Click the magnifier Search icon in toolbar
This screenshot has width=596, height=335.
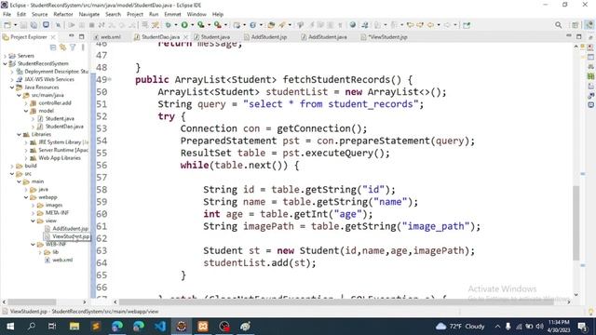click(x=558, y=25)
